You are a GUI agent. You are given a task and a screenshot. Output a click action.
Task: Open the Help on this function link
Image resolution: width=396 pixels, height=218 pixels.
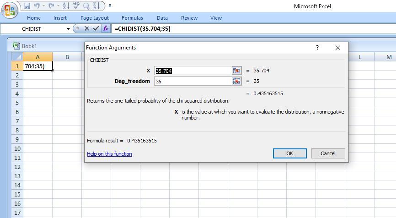coord(109,154)
